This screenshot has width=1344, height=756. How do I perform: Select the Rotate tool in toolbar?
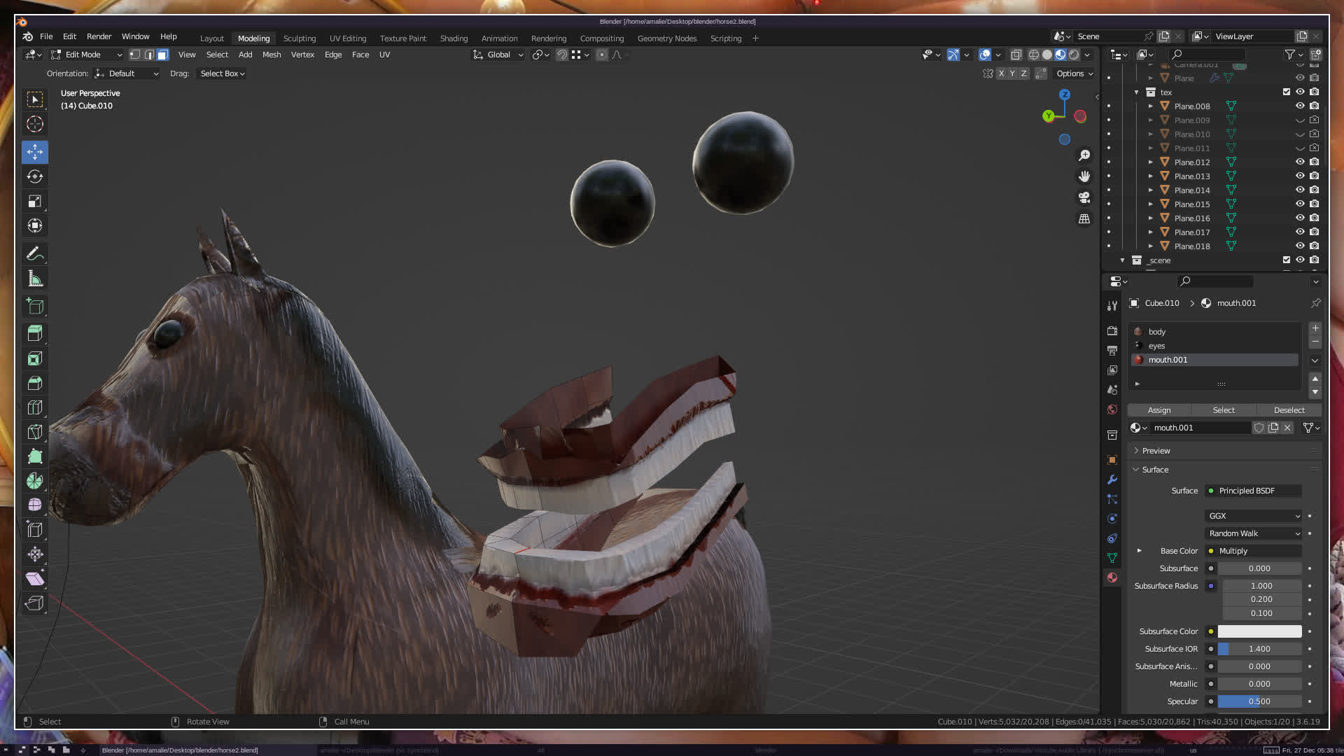tap(35, 176)
